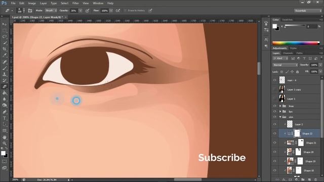
Task: Open the brush panel toggle icon
Action: click(x=30, y=11)
